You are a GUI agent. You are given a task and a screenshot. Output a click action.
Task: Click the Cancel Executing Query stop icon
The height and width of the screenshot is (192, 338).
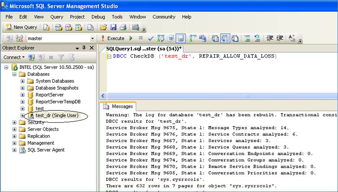[141, 38]
